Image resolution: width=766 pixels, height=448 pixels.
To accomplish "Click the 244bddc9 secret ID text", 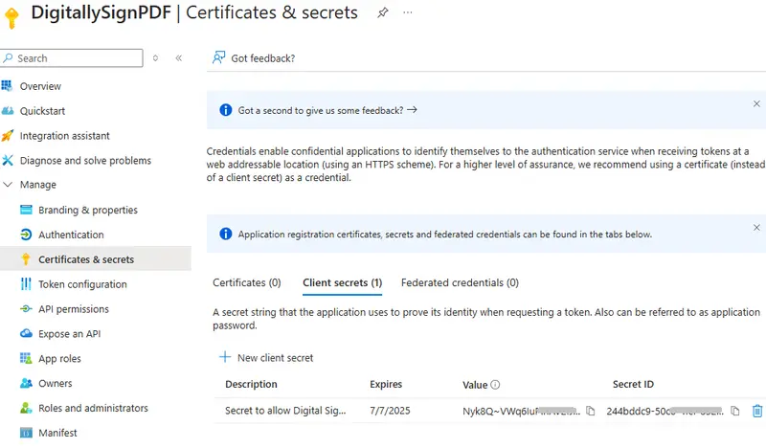I will pyautogui.click(x=665, y=412).
